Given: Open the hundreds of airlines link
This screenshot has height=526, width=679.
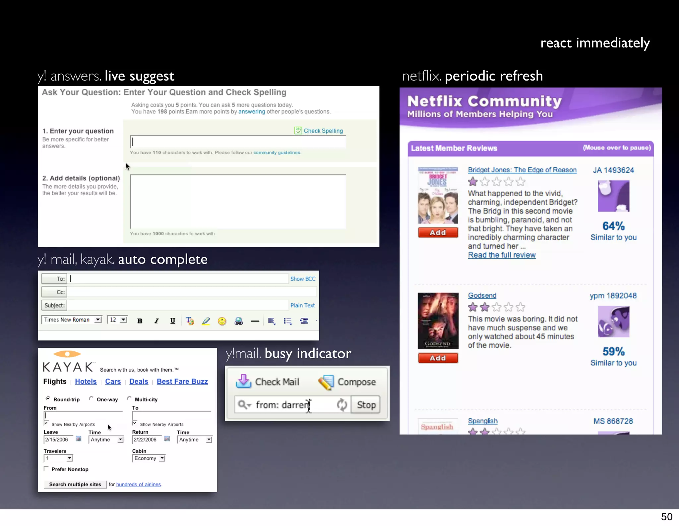Looking at the screenshot, I should [x=139, y=484].
